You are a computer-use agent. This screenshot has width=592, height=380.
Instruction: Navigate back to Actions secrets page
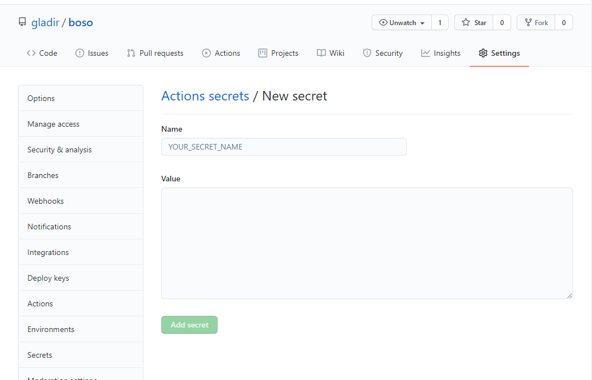(x=205, y=96)
